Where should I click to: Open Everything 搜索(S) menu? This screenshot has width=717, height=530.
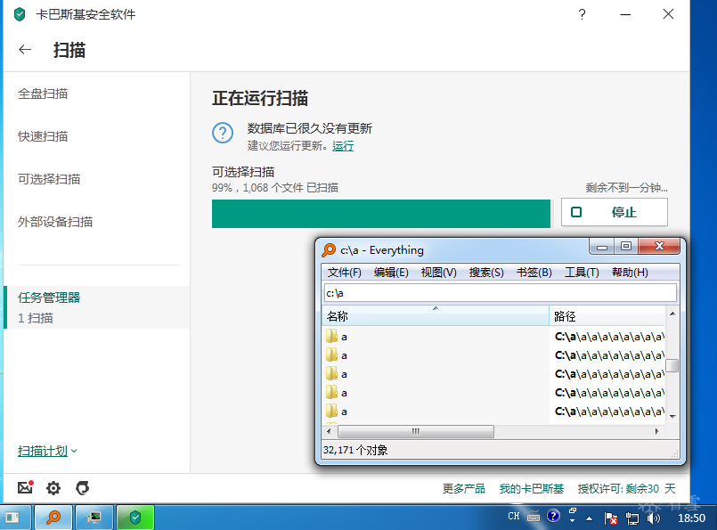pos(486,273)
